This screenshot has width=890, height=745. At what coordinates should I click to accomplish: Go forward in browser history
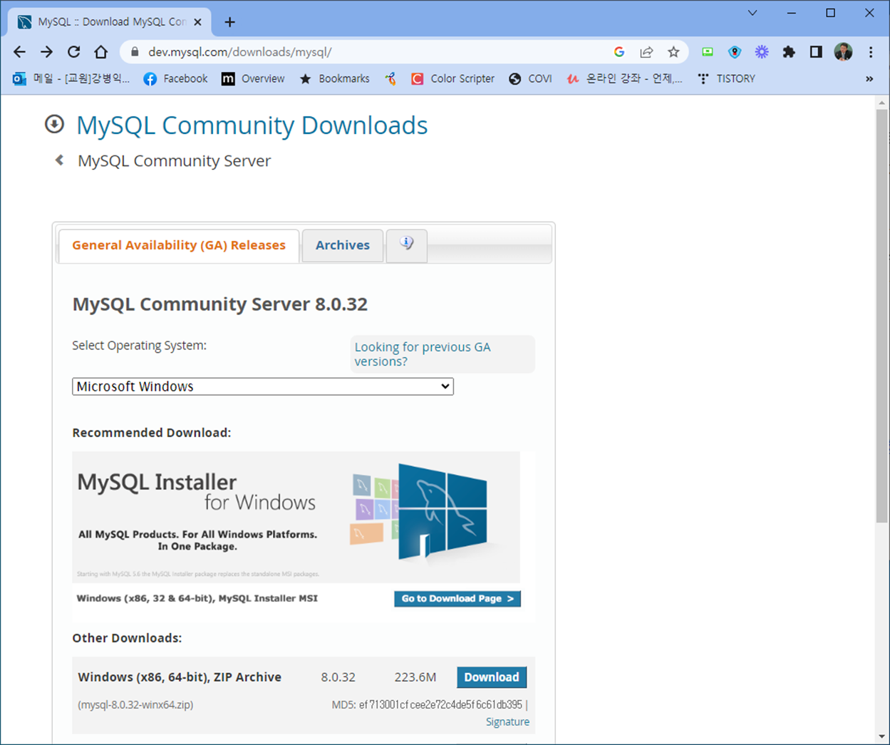pyautogui.click(x=46, y=52)
